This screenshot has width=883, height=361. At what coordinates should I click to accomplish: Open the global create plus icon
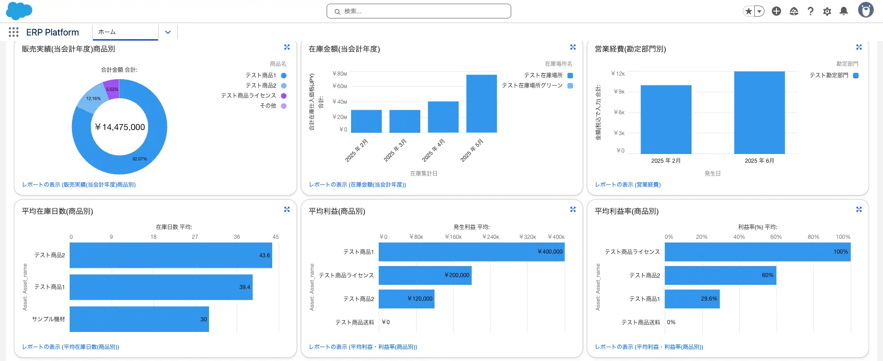click(776, 11)
